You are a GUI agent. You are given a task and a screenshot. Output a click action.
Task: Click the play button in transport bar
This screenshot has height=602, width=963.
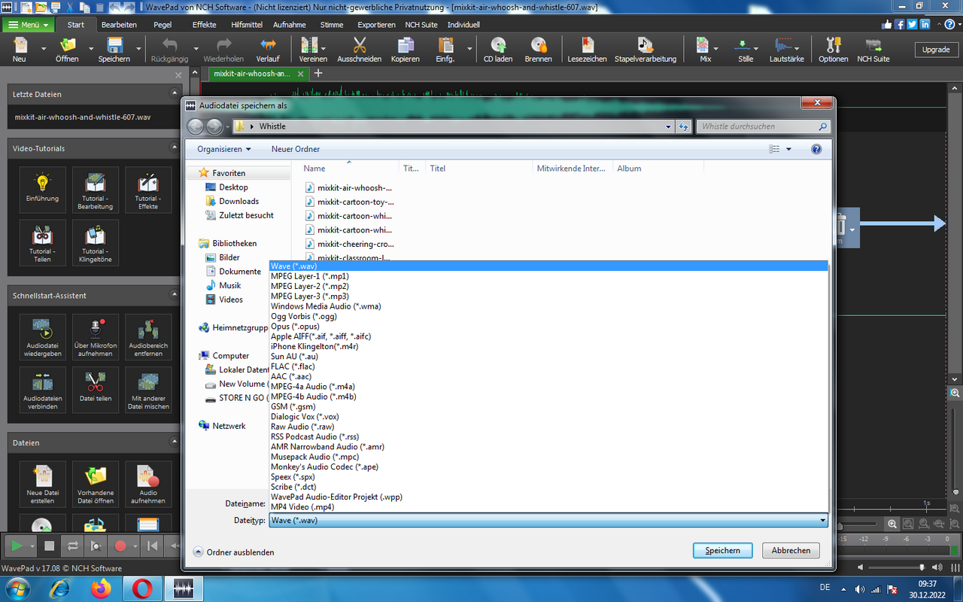[15, 546]
